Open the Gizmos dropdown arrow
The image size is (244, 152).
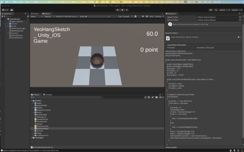click(163, 16)
